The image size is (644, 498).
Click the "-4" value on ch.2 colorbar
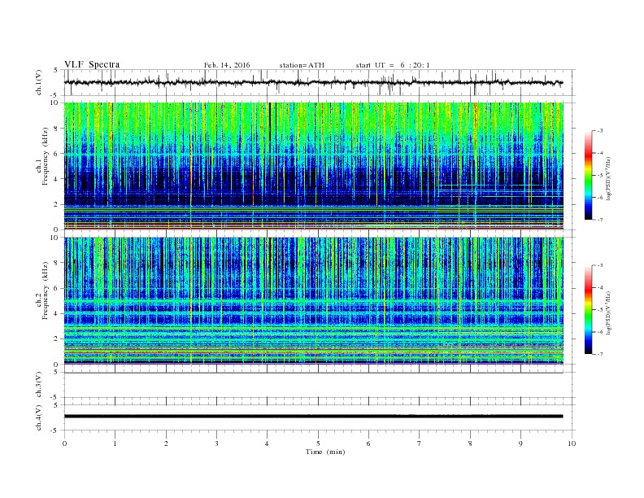[x=600, y=287]
